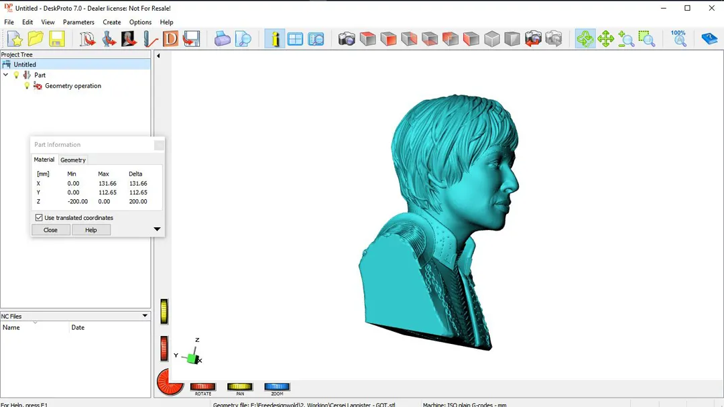This screenshot has height=407, width=724.
Task: Click the yellow PAN thumbwheel
Action: point(240,387)
